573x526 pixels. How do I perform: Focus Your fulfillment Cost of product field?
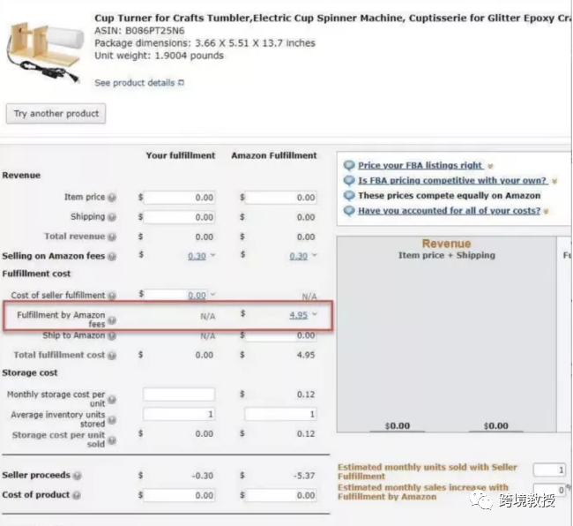pyautogui.click(x=179, y=495)
